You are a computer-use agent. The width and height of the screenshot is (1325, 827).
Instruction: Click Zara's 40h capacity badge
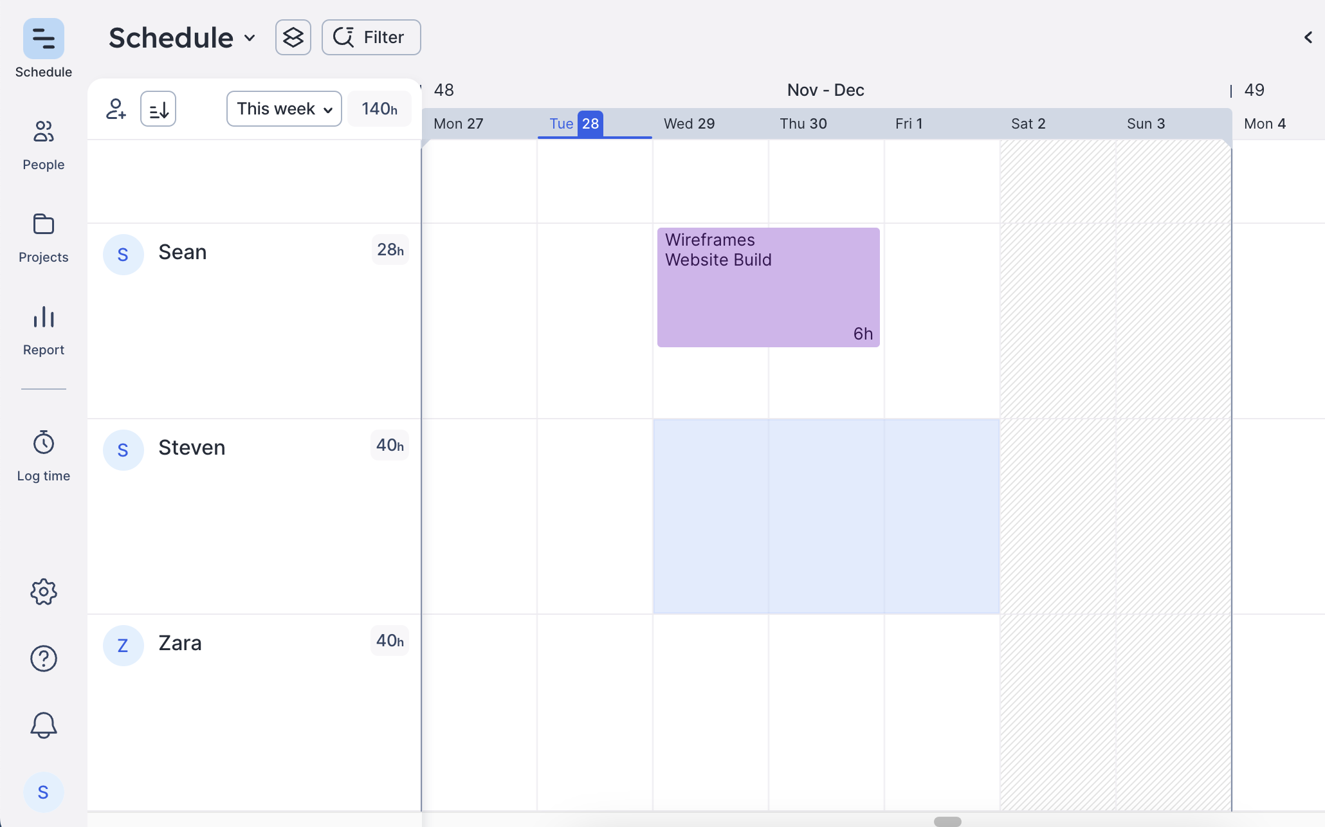point(390,641)
